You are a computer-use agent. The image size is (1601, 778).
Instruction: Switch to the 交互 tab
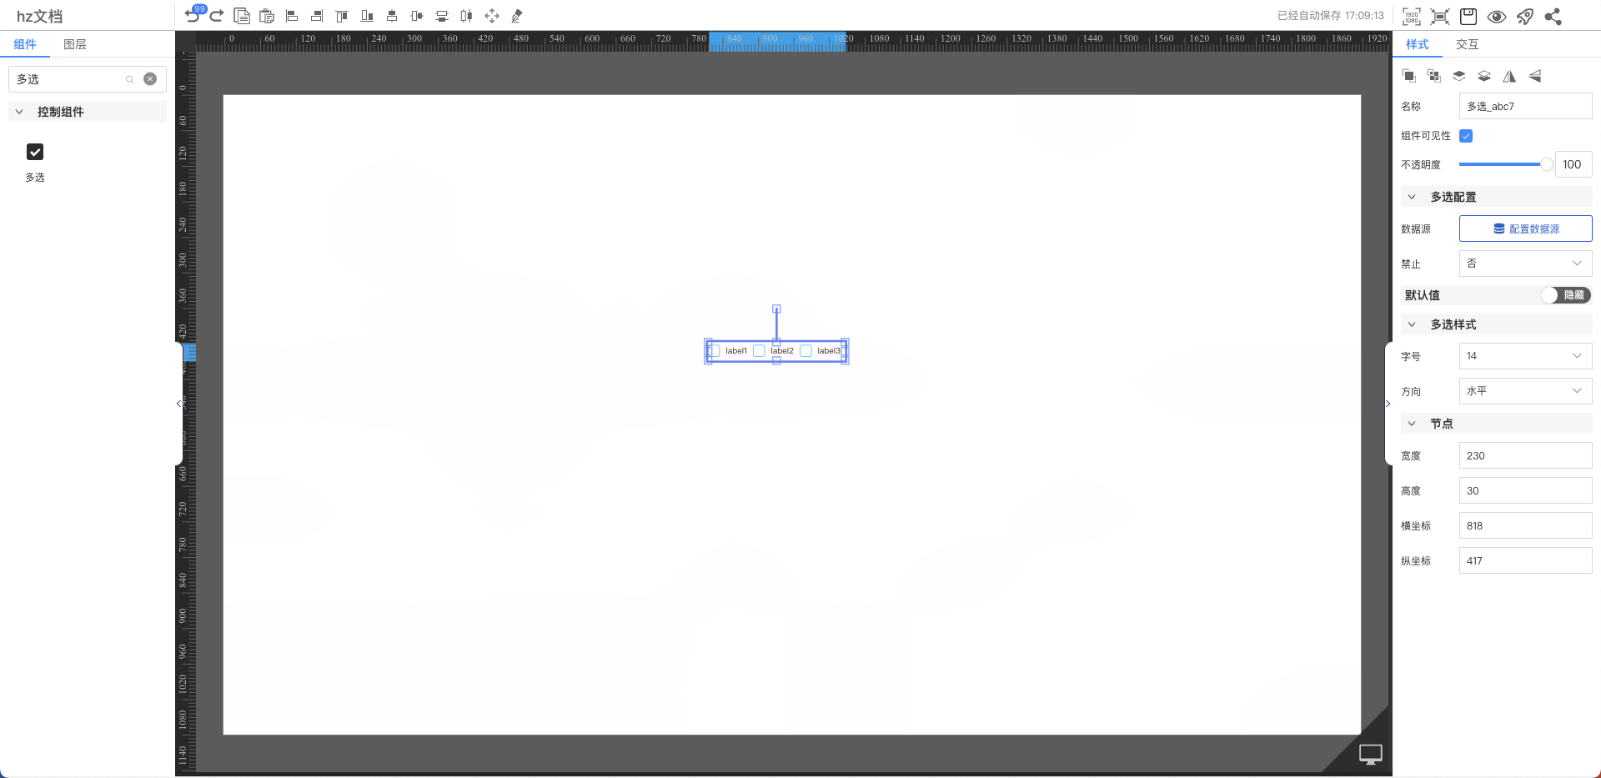tap(1468, 44)
